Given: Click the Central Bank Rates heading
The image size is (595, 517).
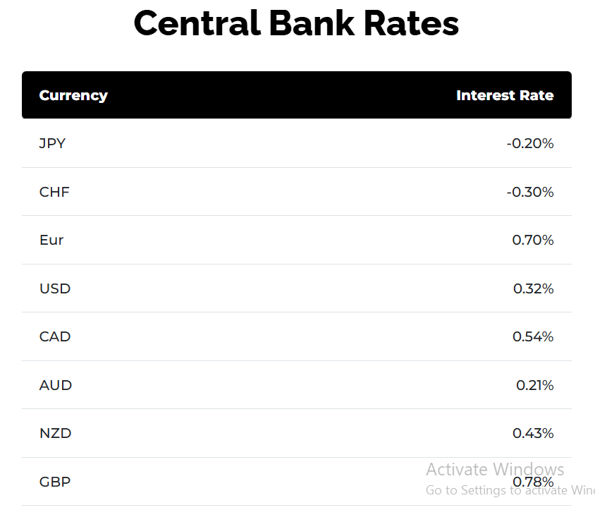Looking at the screenshot, I should [296, 23].
